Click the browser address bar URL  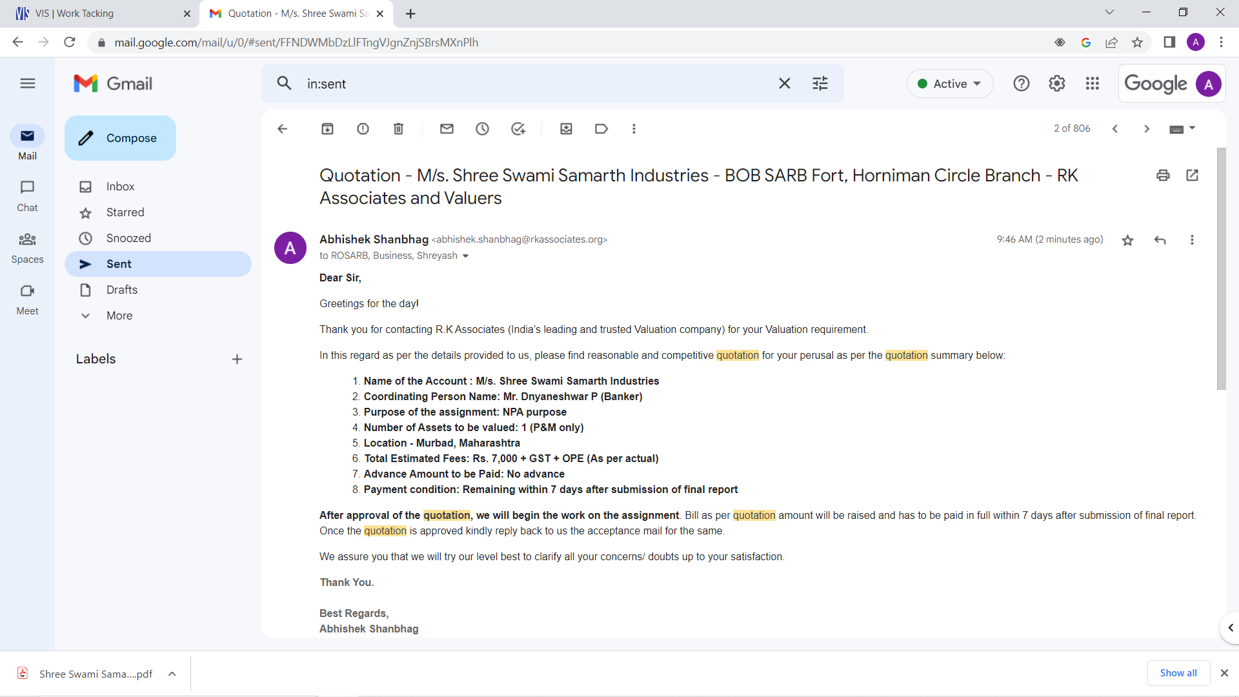296,43
